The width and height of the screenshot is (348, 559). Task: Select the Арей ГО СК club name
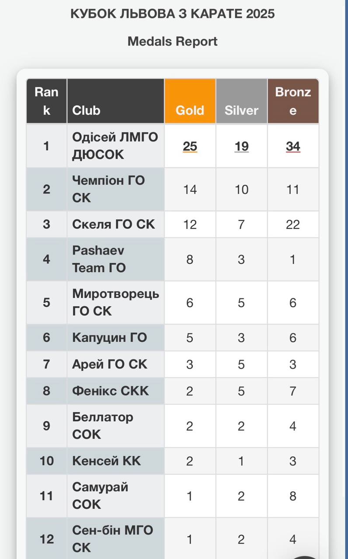(x=110, y=364)
